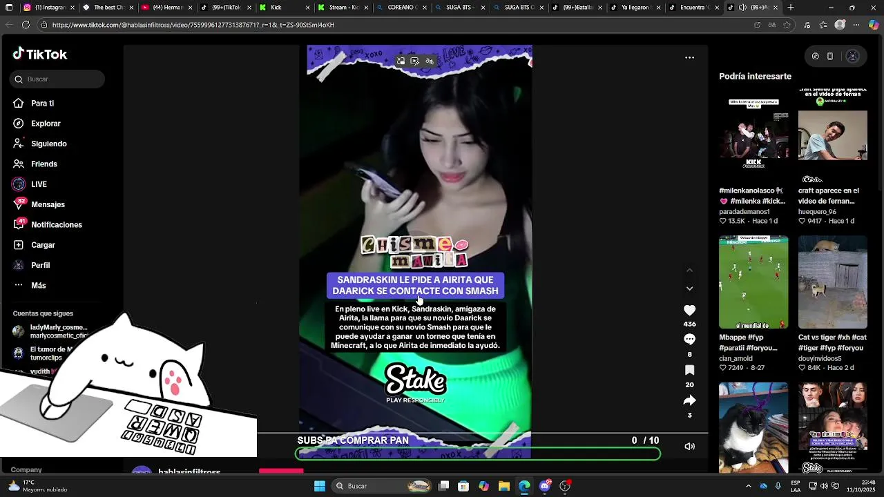
Task: Select the Podría interesarte heading text
Action: (x=755, y=77)
